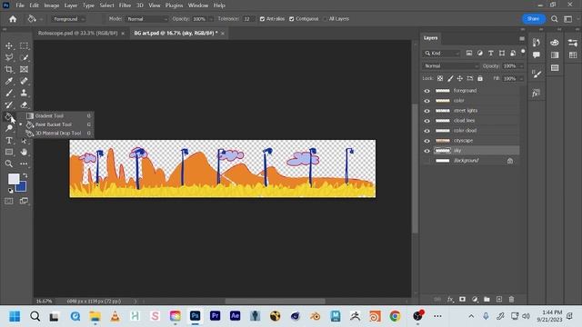Image resolution: width=582 pixels, height=327 pixels.
Task: Select the Rectangular Marquee tool
Action: coord(24,45)
